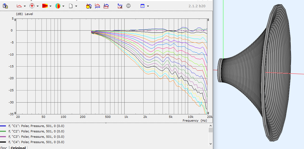The height and width of the screenshot is (149, 304).
Task: Switch to the Original tab
Action: tap(18, 147)
